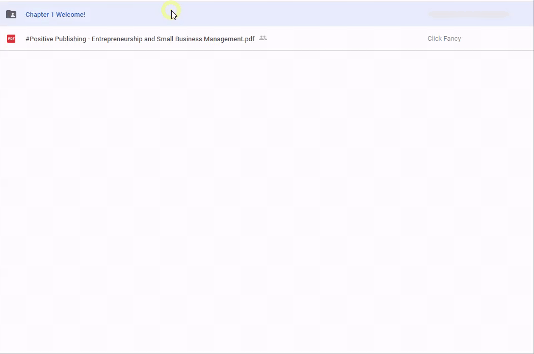Click the word Fancy in the owner column
Screen dimensions: 534x354
pyautogui.click(x=451, y=39)
